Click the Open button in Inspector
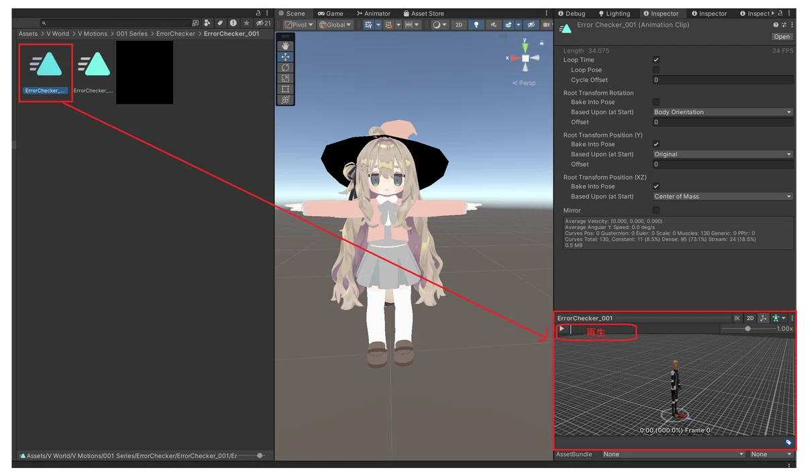The image size is (805, 474). pyautogui.click(x=782, y=37)
